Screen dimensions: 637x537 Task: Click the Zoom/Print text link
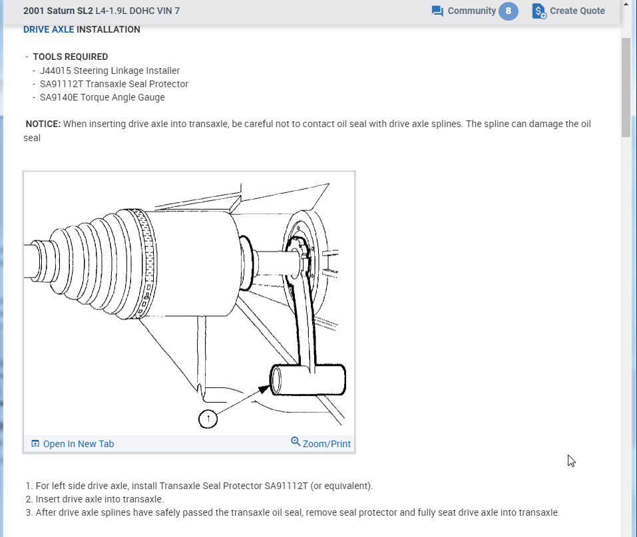(x=326, y=444)
